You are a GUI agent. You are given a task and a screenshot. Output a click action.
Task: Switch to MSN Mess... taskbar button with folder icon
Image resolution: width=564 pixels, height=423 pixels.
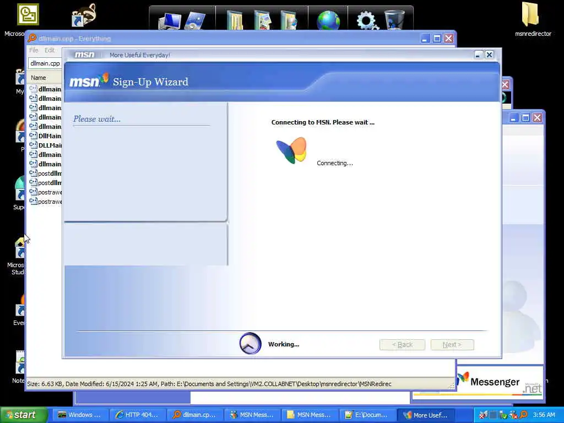[309, 415]
